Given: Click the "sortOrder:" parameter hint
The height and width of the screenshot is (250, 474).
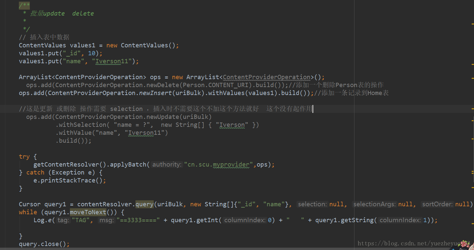Looking at the screenshot, I should pyautogui.click(x=437, y=204).
